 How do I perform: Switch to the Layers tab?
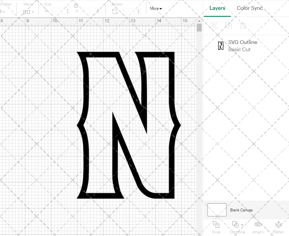(x=217, y=8)
